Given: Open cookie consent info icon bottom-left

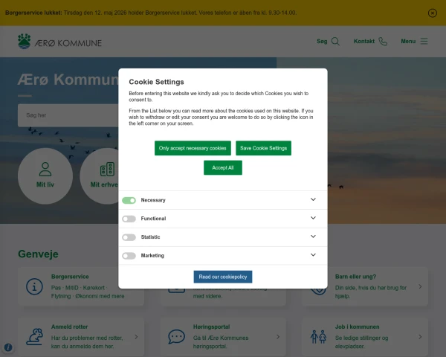Looking at the screenshot, I should (x=8, y=347).
